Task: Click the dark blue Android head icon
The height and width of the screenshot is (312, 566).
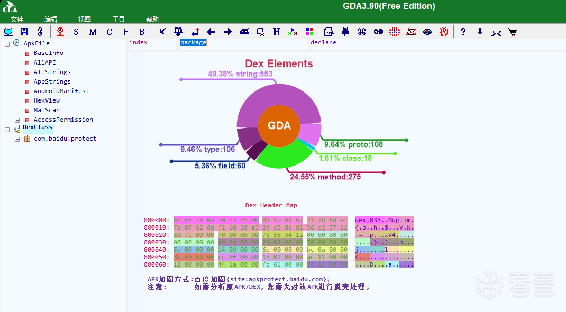Action: pyautogui.click(x=244, y=32)
